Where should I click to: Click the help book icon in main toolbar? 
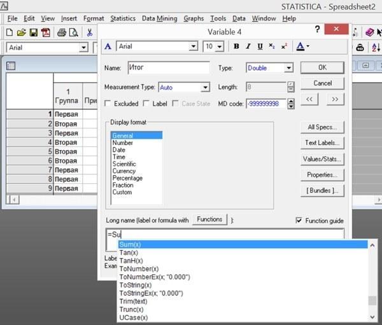point(369,32)
